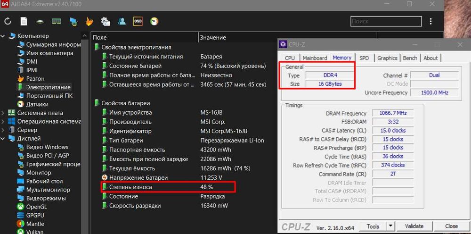Collapse the Дисплей tree node
The image size is (471, 234).
pos(3,139)
